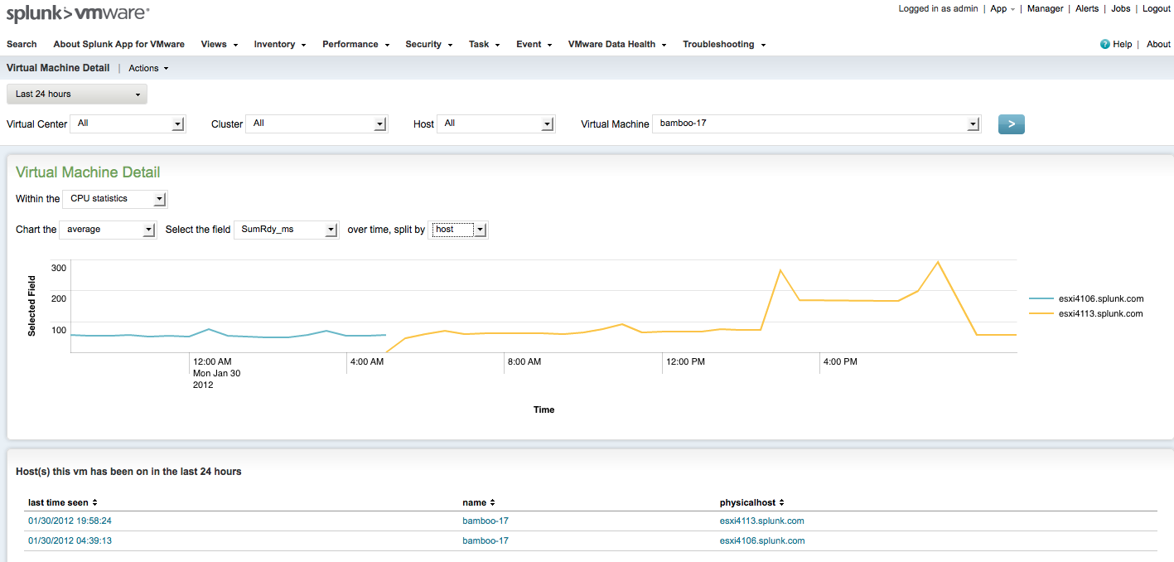Open the App menu in header
The width and height of the screenshot is (1174, 562).
pyautogui.click(x=1002, y=8)
